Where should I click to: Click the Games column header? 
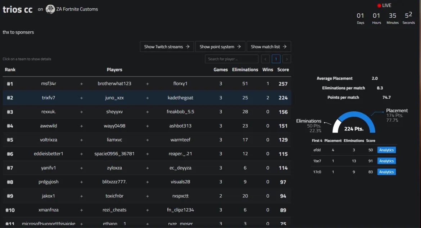221,70
